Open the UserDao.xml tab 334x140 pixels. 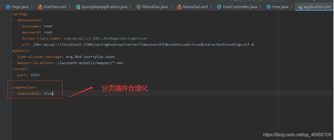pyautogui.click(x=55, y=7)
